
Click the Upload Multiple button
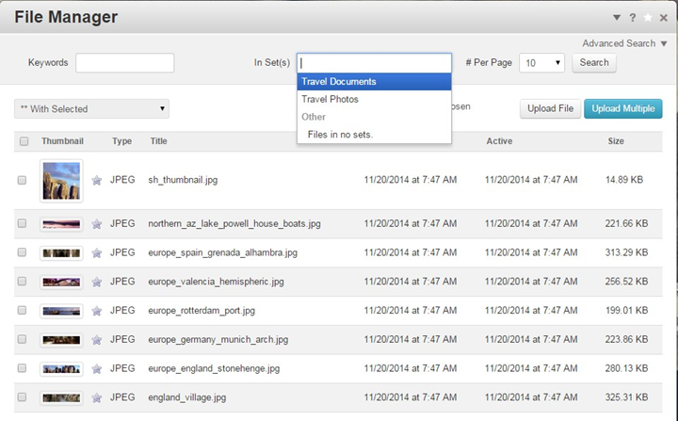click(x=622, y=109)
